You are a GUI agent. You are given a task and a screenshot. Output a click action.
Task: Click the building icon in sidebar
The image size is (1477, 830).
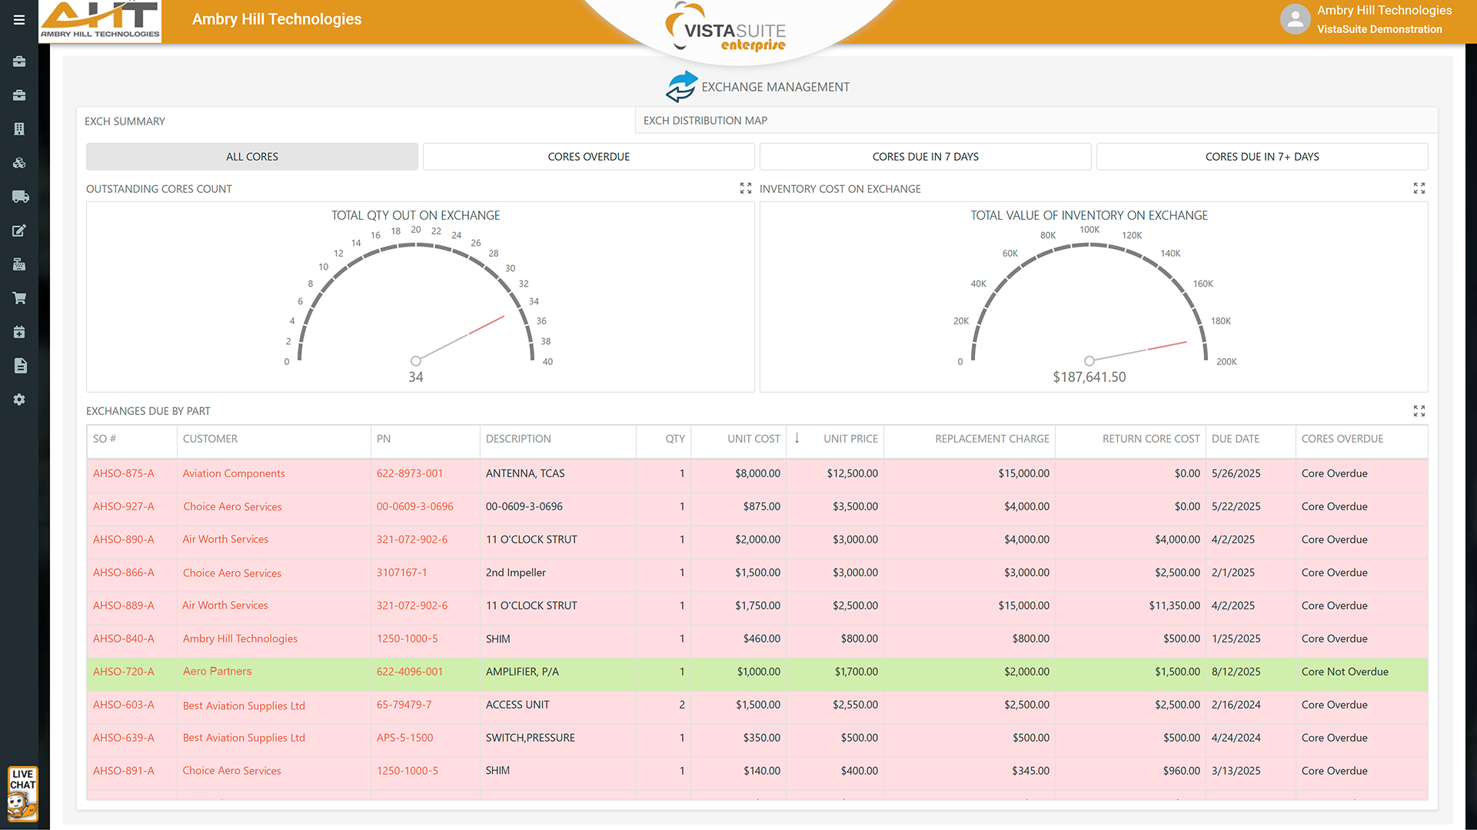click(x=19, y=129)
